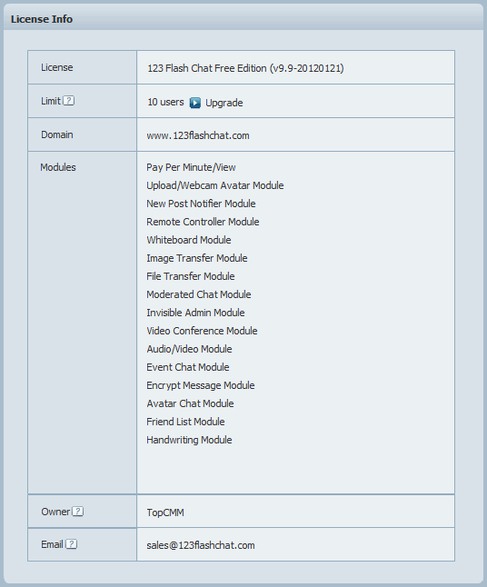Click the sales@123flashchat.com email address
487x587 pixels.
pos(201,545)
